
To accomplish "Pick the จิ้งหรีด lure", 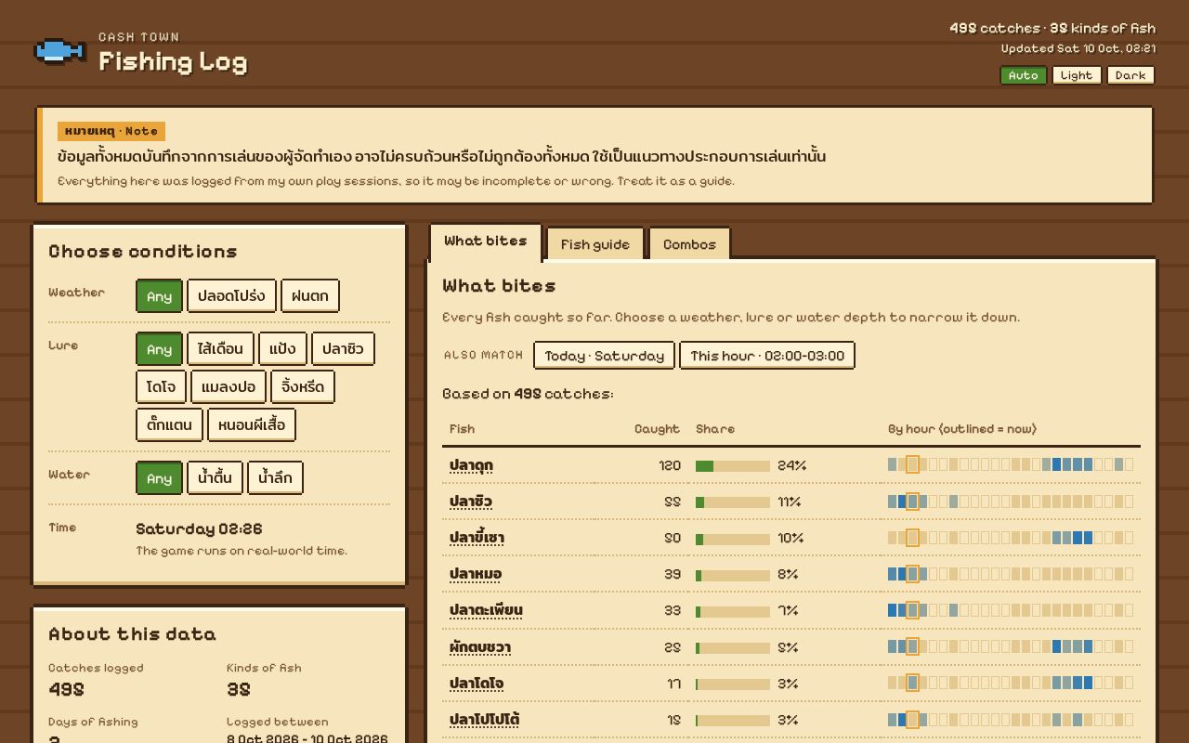I will click(302, 387).
